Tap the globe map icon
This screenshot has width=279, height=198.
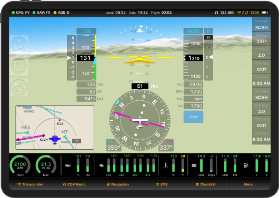click(19, 87)
